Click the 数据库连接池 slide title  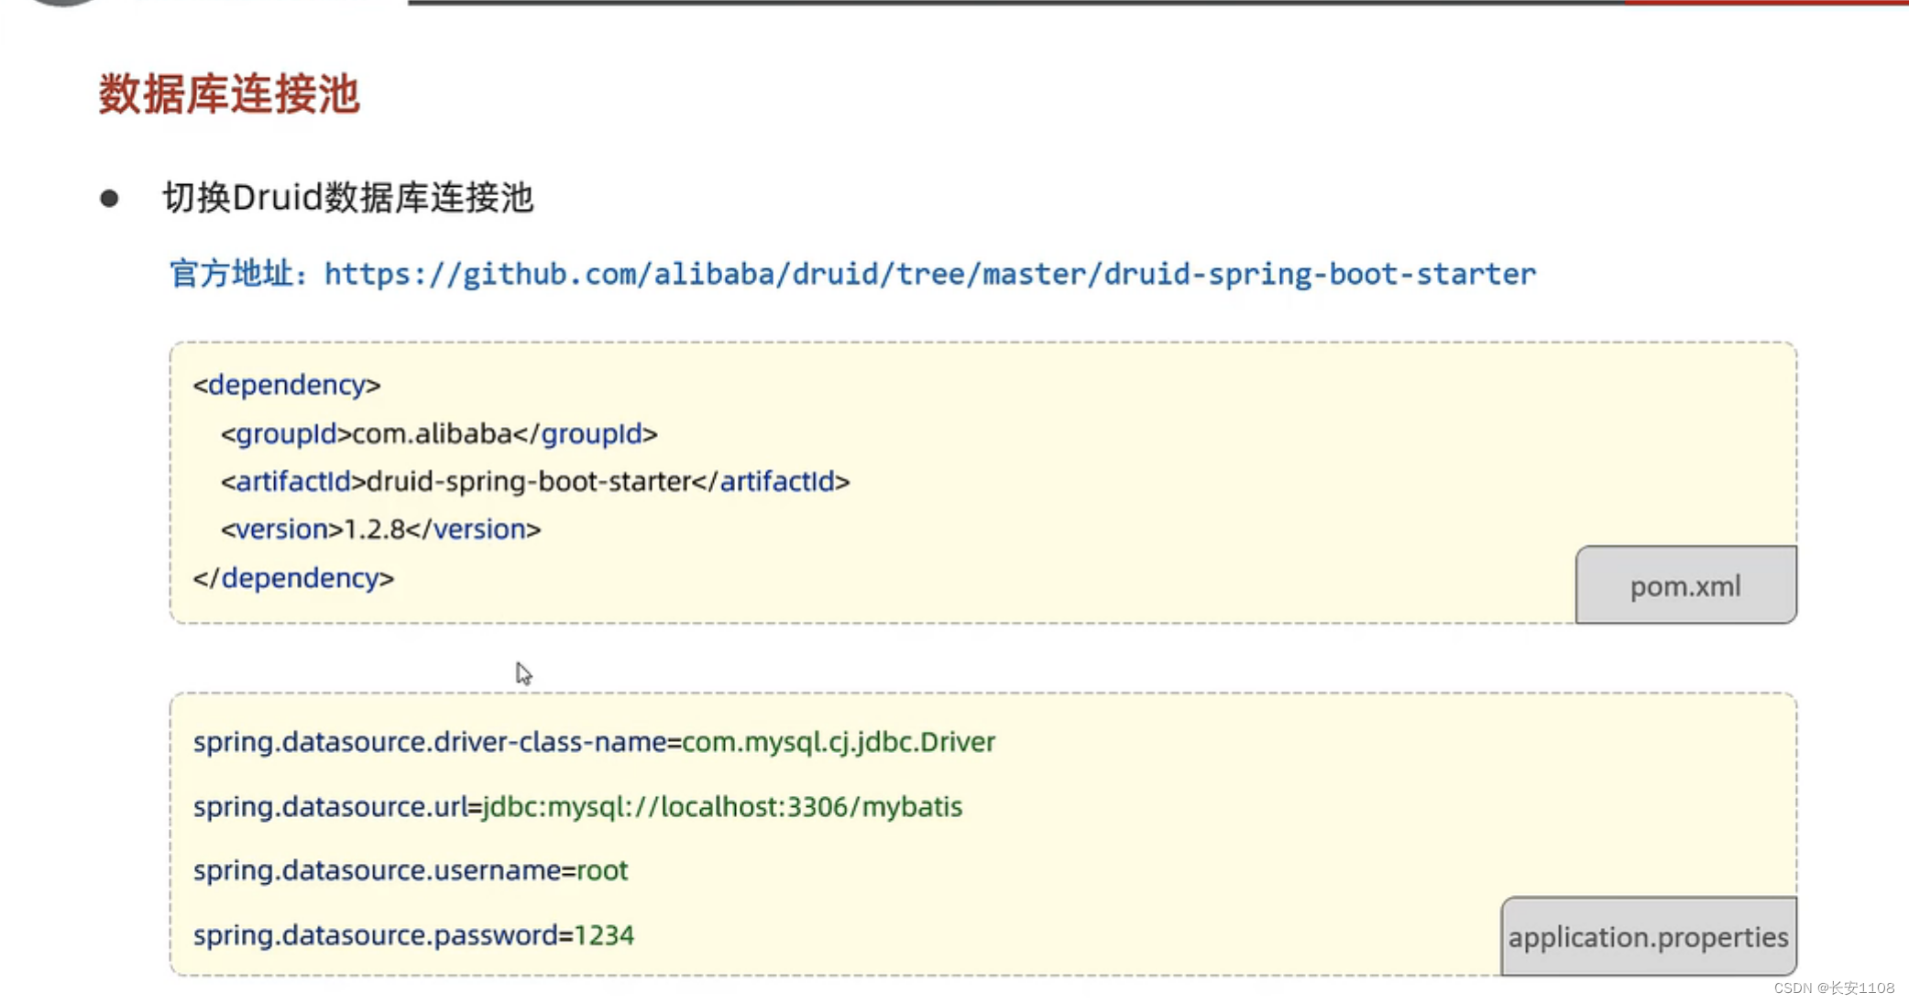[229, 94]
